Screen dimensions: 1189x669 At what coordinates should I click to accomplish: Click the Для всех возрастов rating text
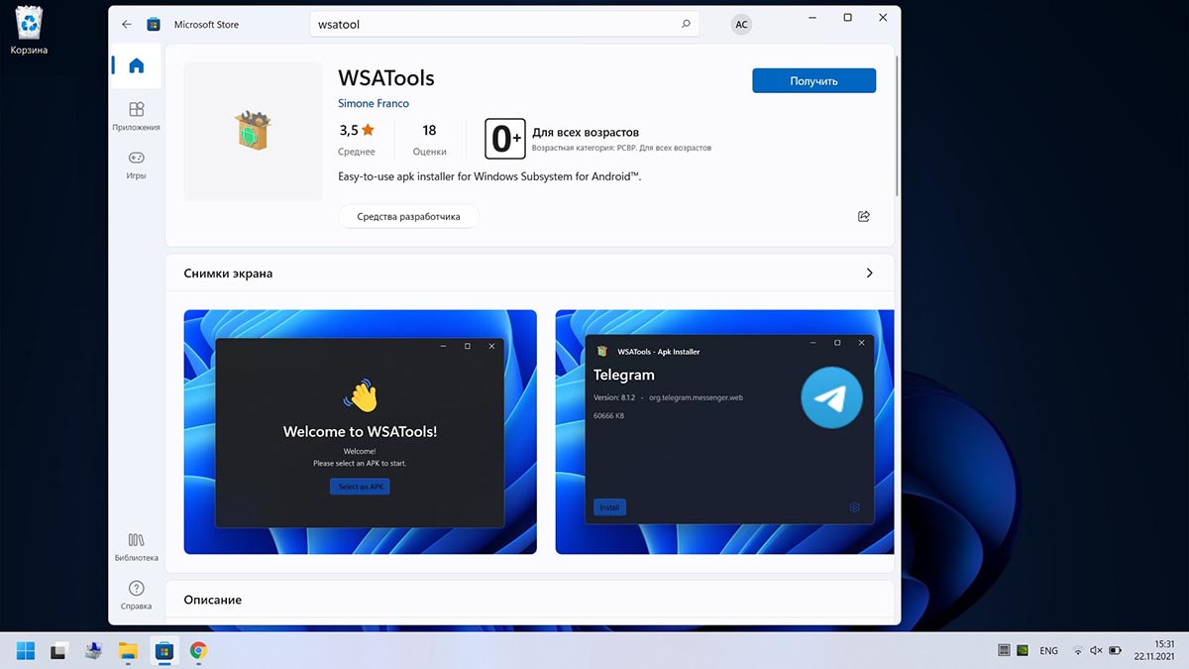(x=586, y=132)
